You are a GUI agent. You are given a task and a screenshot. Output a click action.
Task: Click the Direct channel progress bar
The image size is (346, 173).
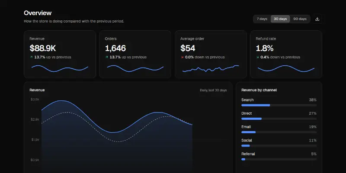point(279,119)
